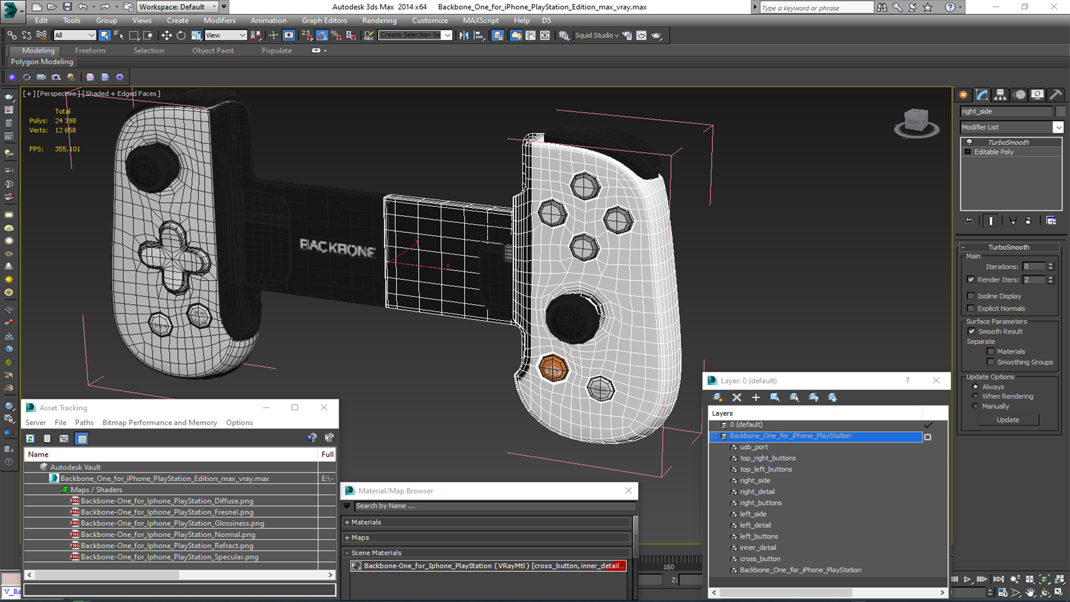Click Delete layer X icon in Layer window

(x=737, y=397)
